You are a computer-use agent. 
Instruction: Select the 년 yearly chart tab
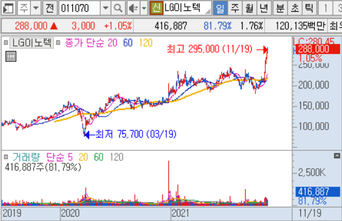click(264, 9)
